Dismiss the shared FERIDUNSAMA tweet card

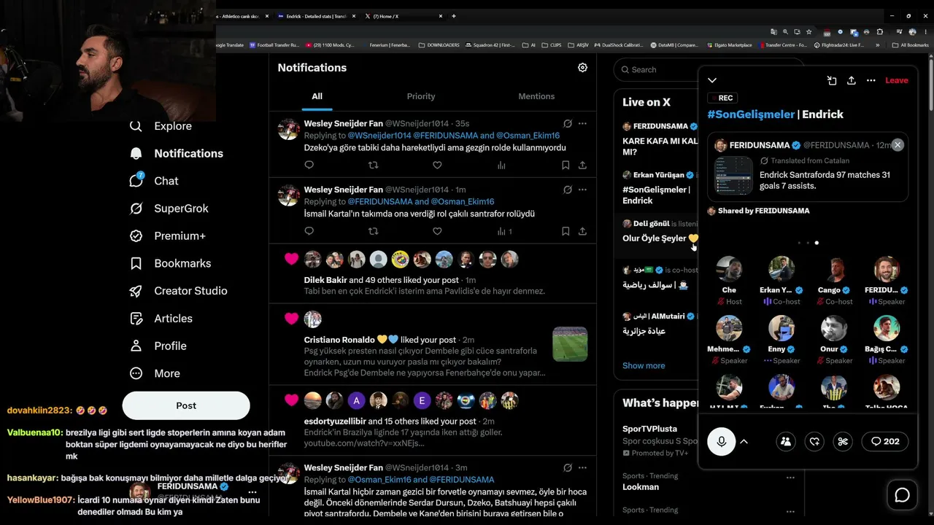pyautogui.click(x=898, y=145)
